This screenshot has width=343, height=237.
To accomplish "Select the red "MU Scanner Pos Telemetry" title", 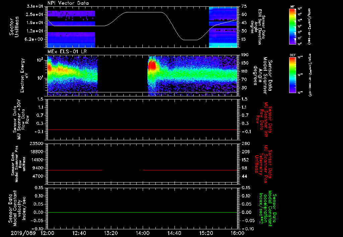I will 263,164.
